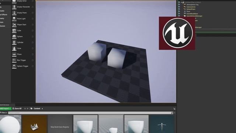Open the view options next to the search field

click(x=174, y=113)
